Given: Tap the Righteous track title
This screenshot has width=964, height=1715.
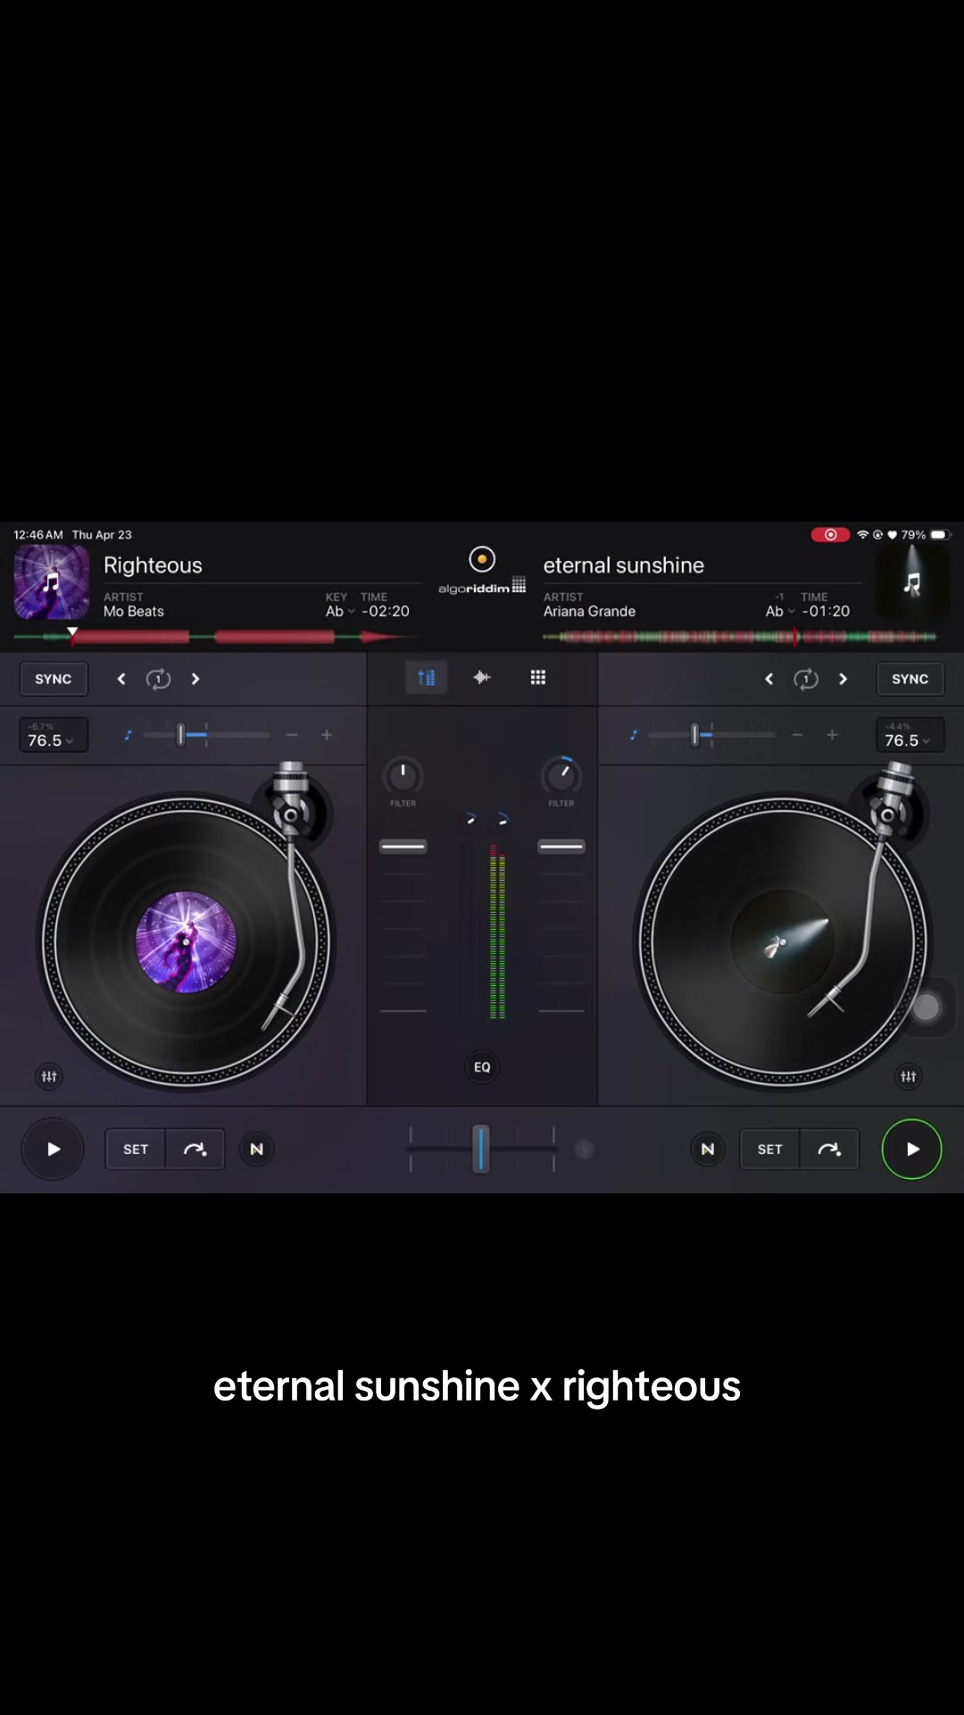Looking at the screenshot, I should 153,565.
